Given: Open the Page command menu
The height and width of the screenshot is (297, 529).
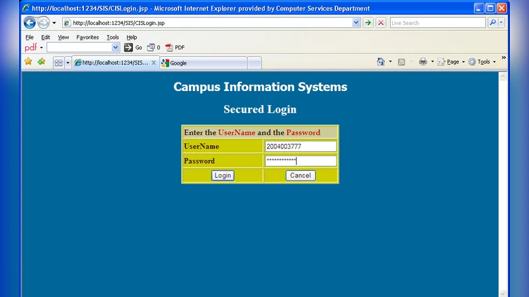Looking at the screenshot, I should coord(451,61).
